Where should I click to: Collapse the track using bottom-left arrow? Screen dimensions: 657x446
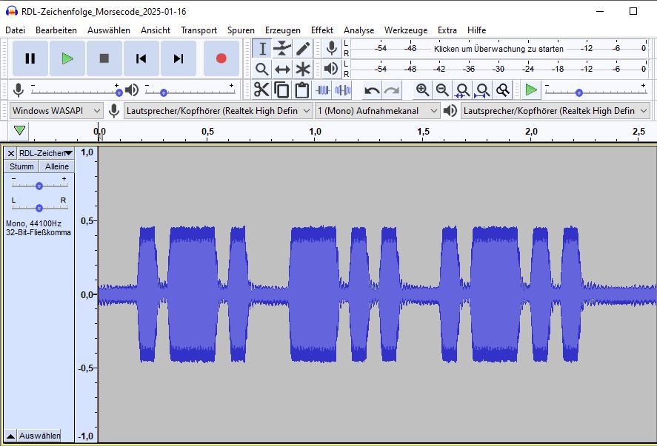point(10,436)
